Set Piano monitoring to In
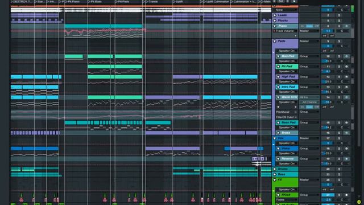Viewport: 364px width, 205px height. click(x=303, y=26)
